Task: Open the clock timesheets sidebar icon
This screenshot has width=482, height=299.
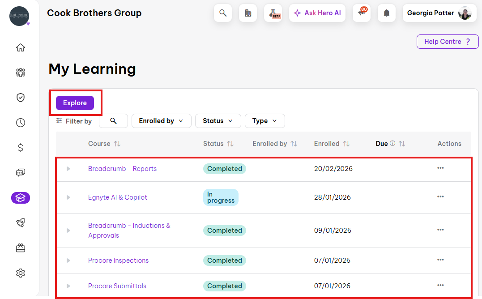Action: 21,123
